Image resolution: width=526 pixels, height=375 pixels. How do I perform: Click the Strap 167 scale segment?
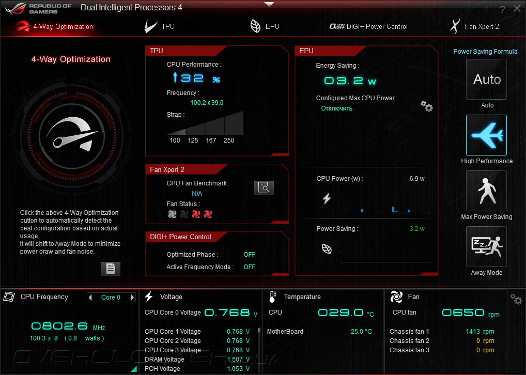point(214,127)
